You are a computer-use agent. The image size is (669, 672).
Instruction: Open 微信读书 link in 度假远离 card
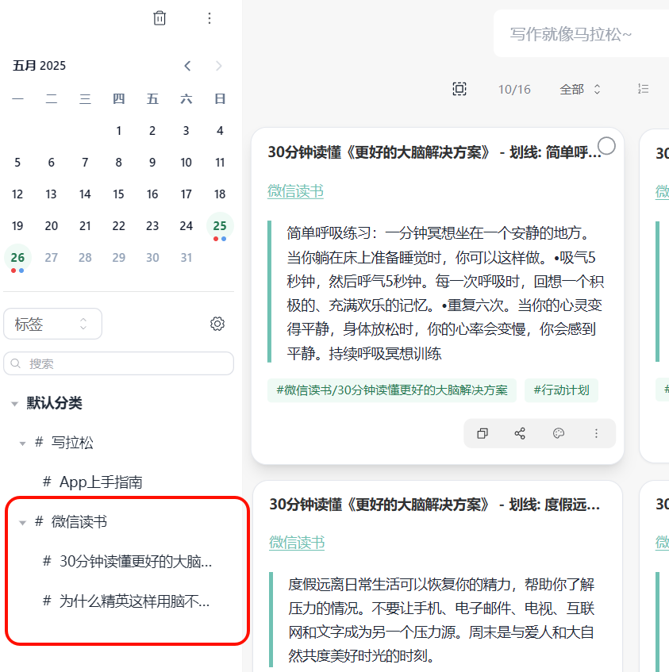297,543
